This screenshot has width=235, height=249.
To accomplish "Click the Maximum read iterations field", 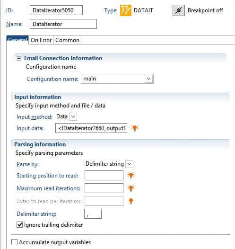I will coord(104,188).
